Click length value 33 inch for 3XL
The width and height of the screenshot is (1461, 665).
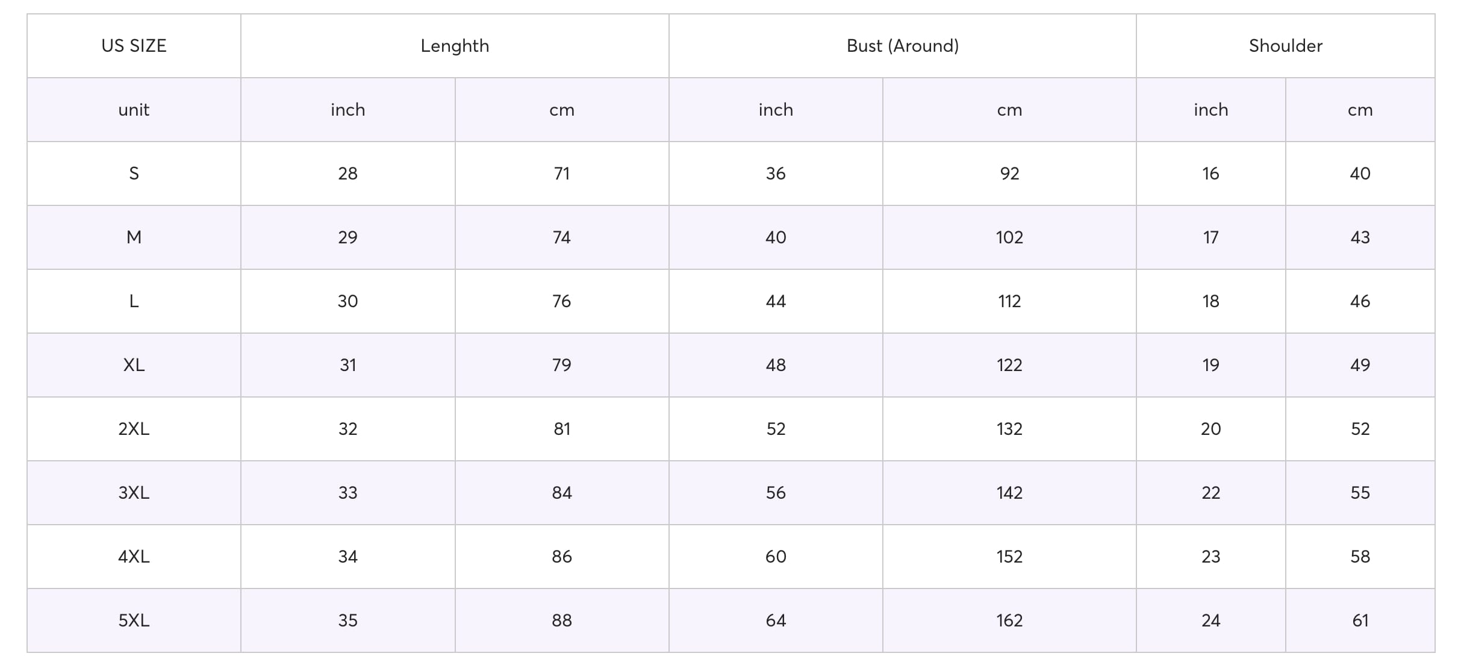click(347, 493)
